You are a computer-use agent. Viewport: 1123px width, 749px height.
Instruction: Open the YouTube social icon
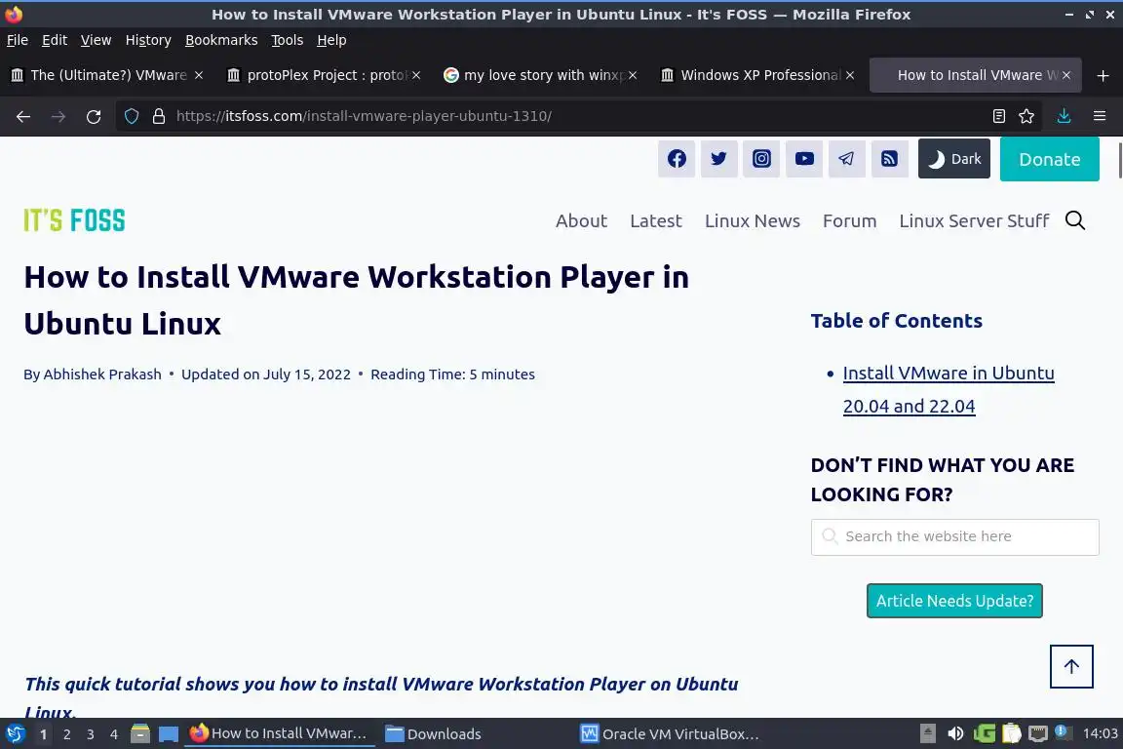tap(803, 158)
